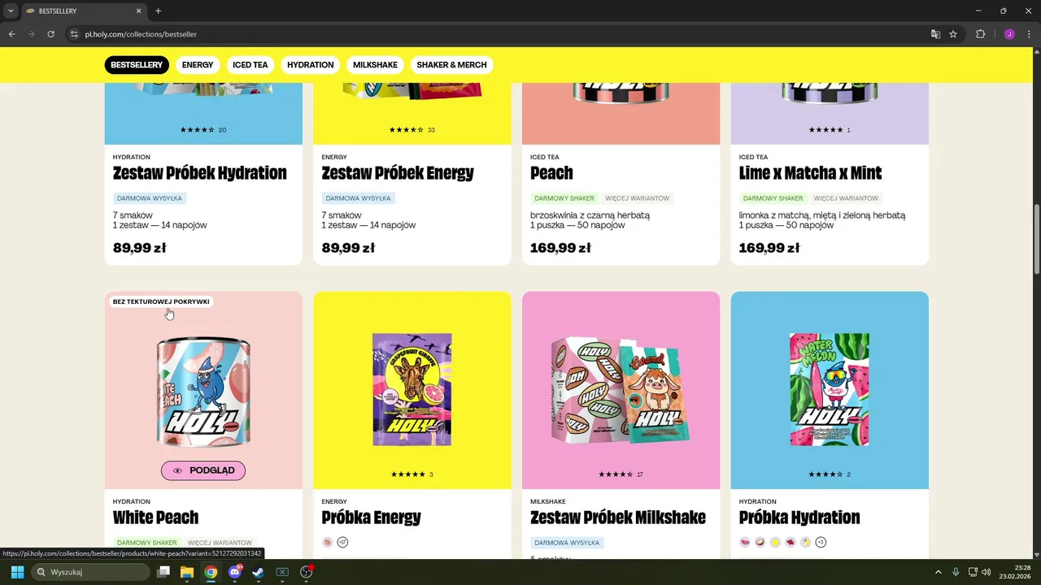Select the yellow lemon flavor swatch on Próbka Hydration
1041x585 pixels.
[x=775, y=542]
